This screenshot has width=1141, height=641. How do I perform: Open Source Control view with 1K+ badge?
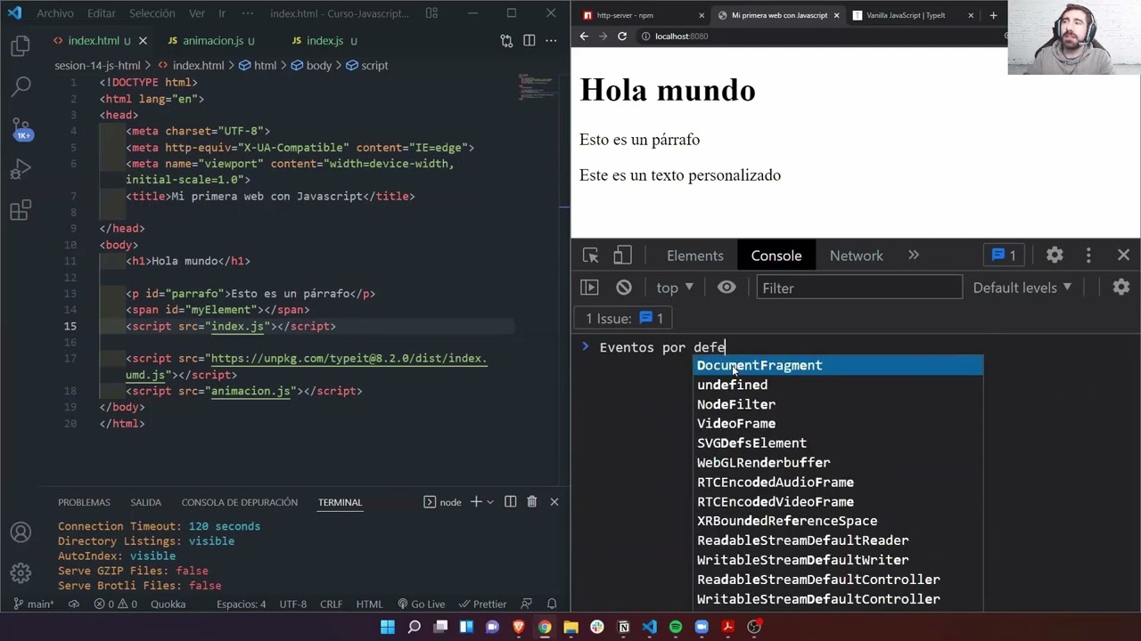tap(21, 129)
